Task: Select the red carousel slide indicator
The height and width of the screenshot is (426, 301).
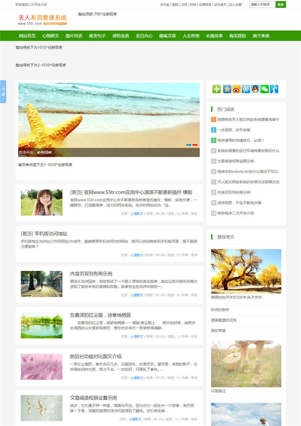Action: [x=195, y=145]
